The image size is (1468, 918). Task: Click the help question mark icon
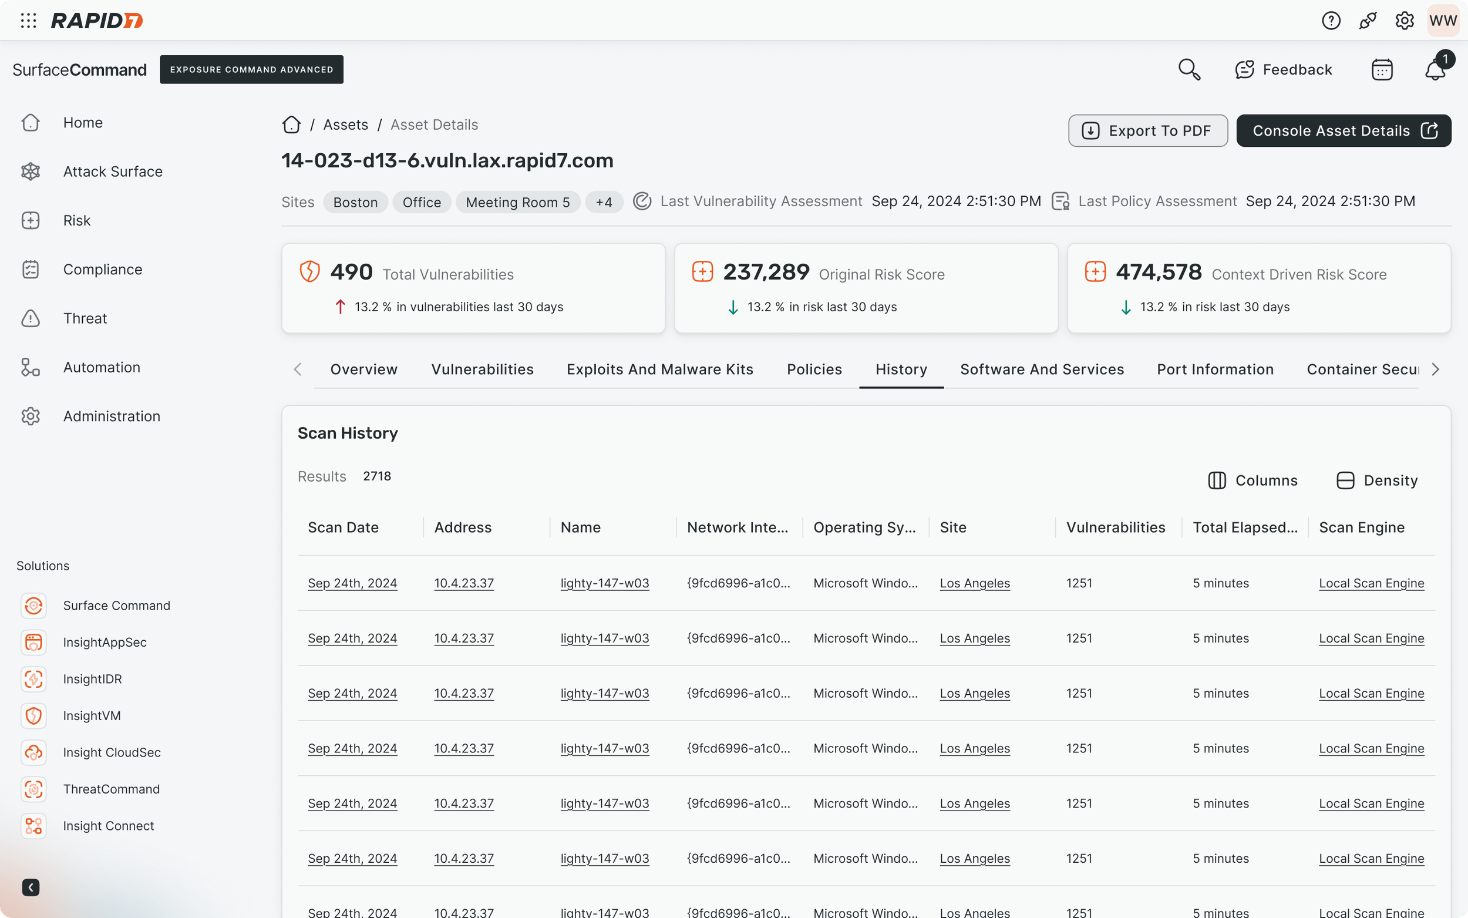pos(1331,21)
